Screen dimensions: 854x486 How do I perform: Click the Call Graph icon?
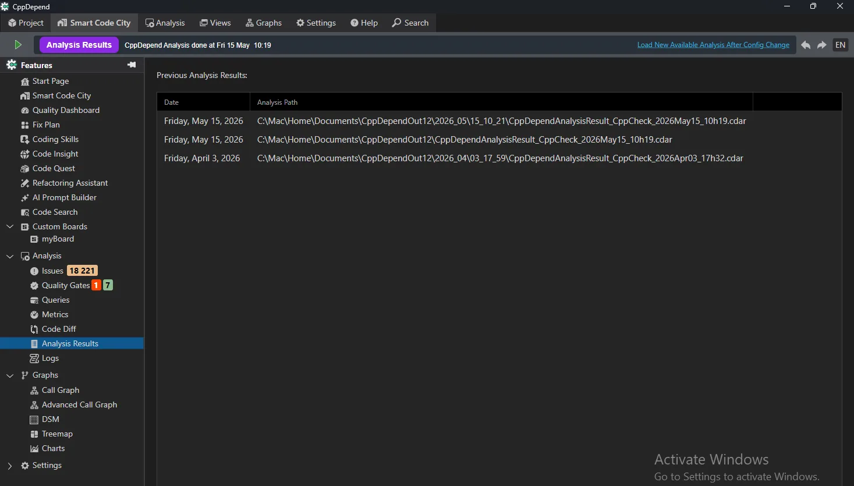coord(34,391)
